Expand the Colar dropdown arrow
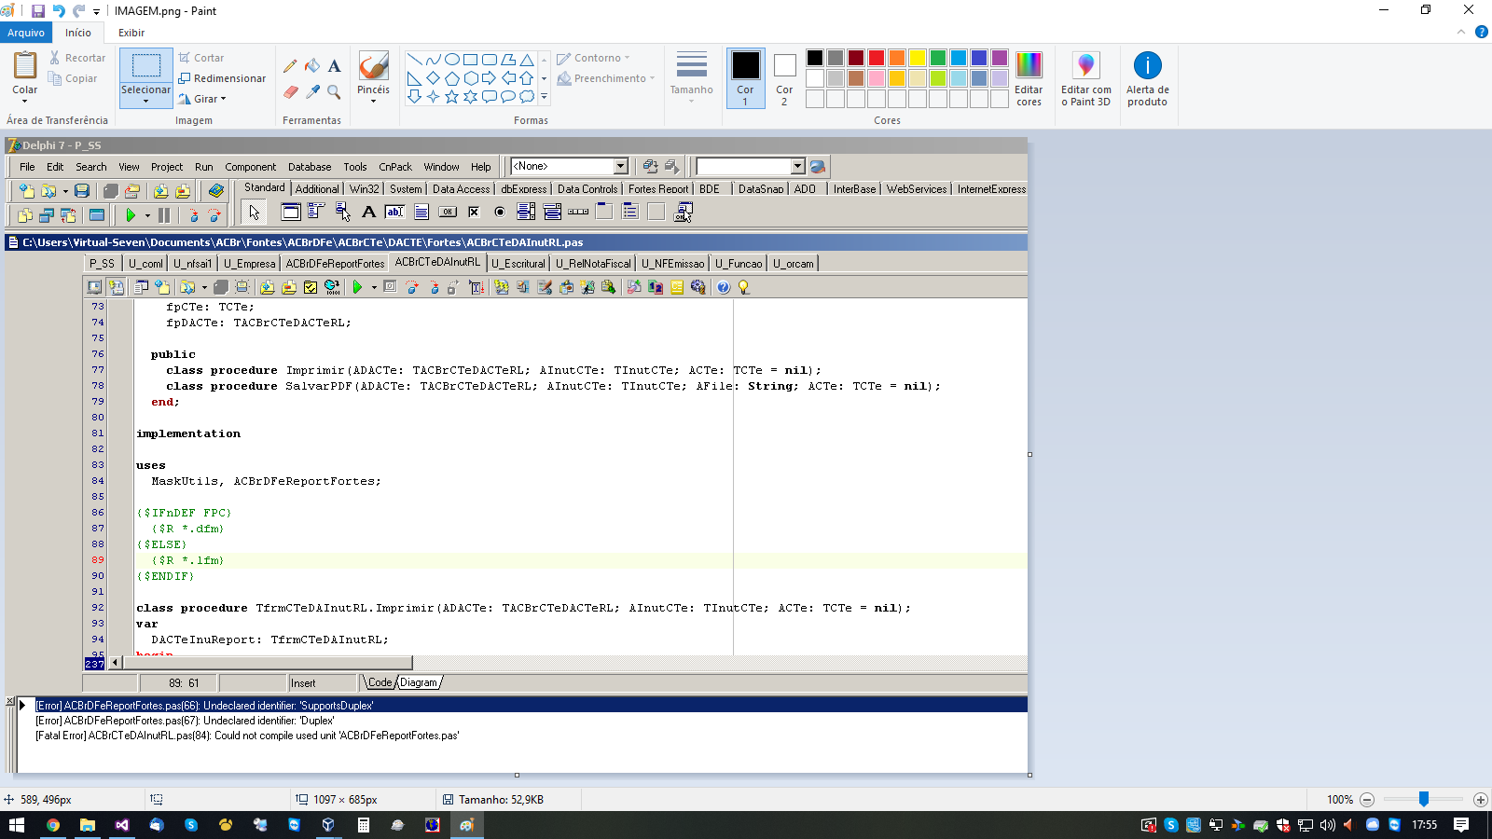This screenshot has width=1492, height=839. pyautogui.click(x=25, y=101)
